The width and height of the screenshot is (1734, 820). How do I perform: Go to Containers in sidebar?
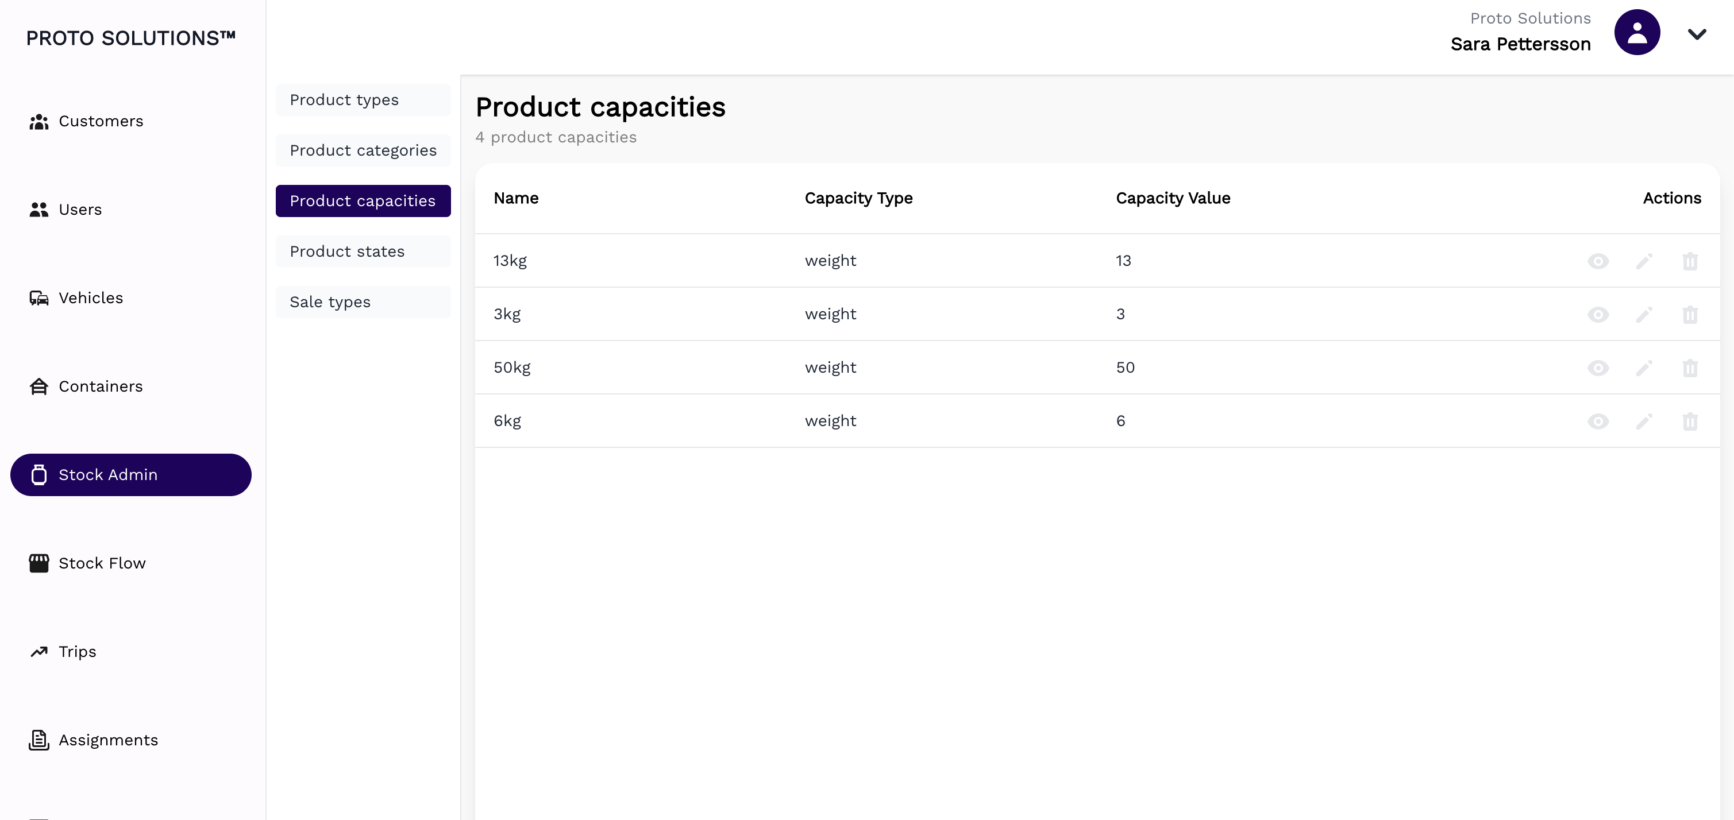[130, 386]
